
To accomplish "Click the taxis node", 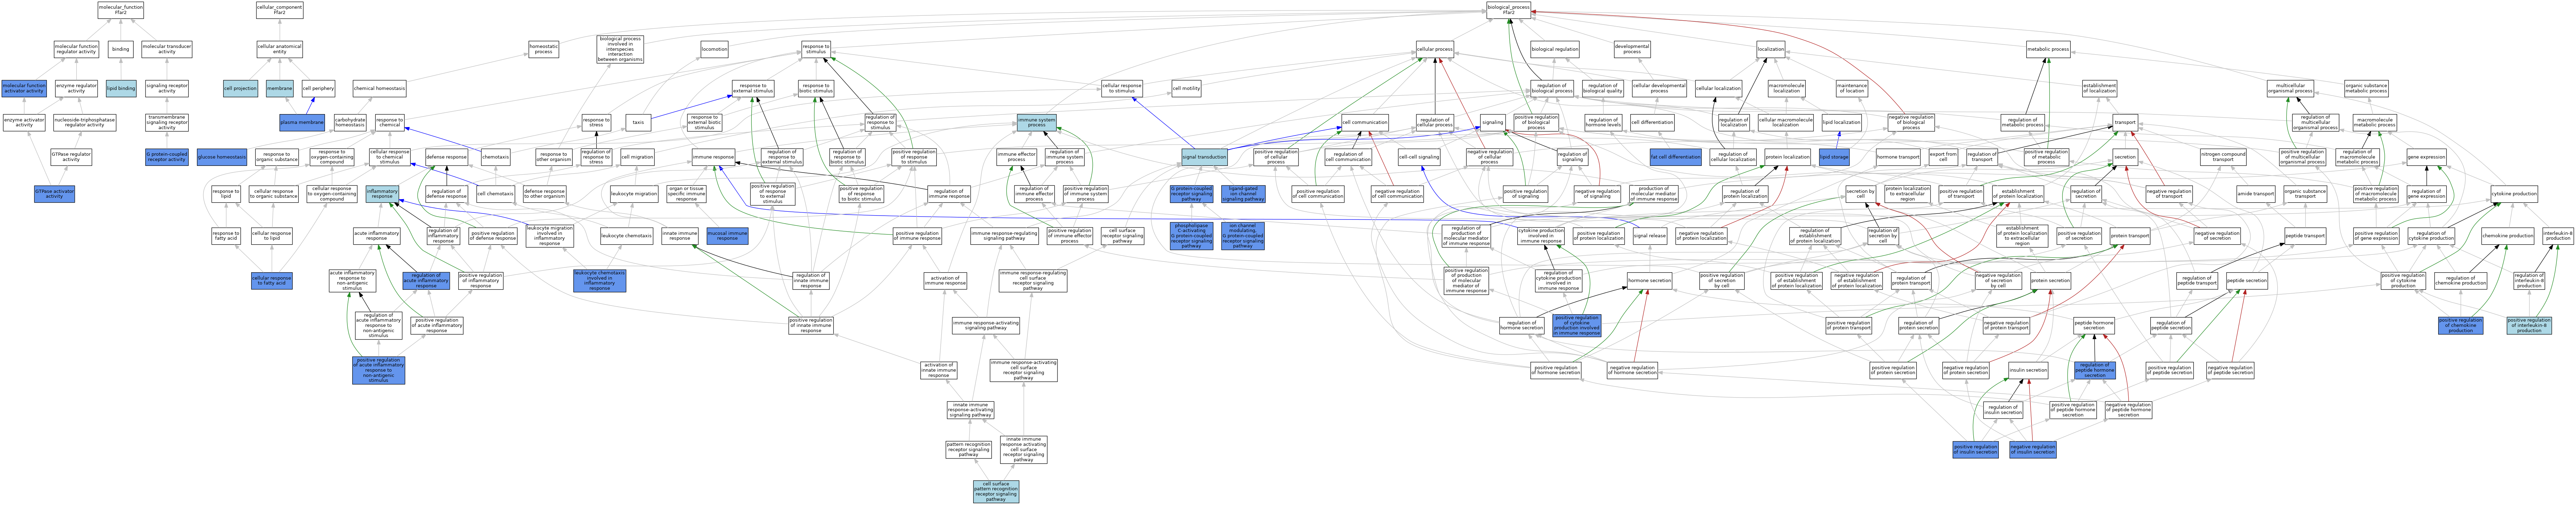I will pyautogui.click(x=638, y=122).
